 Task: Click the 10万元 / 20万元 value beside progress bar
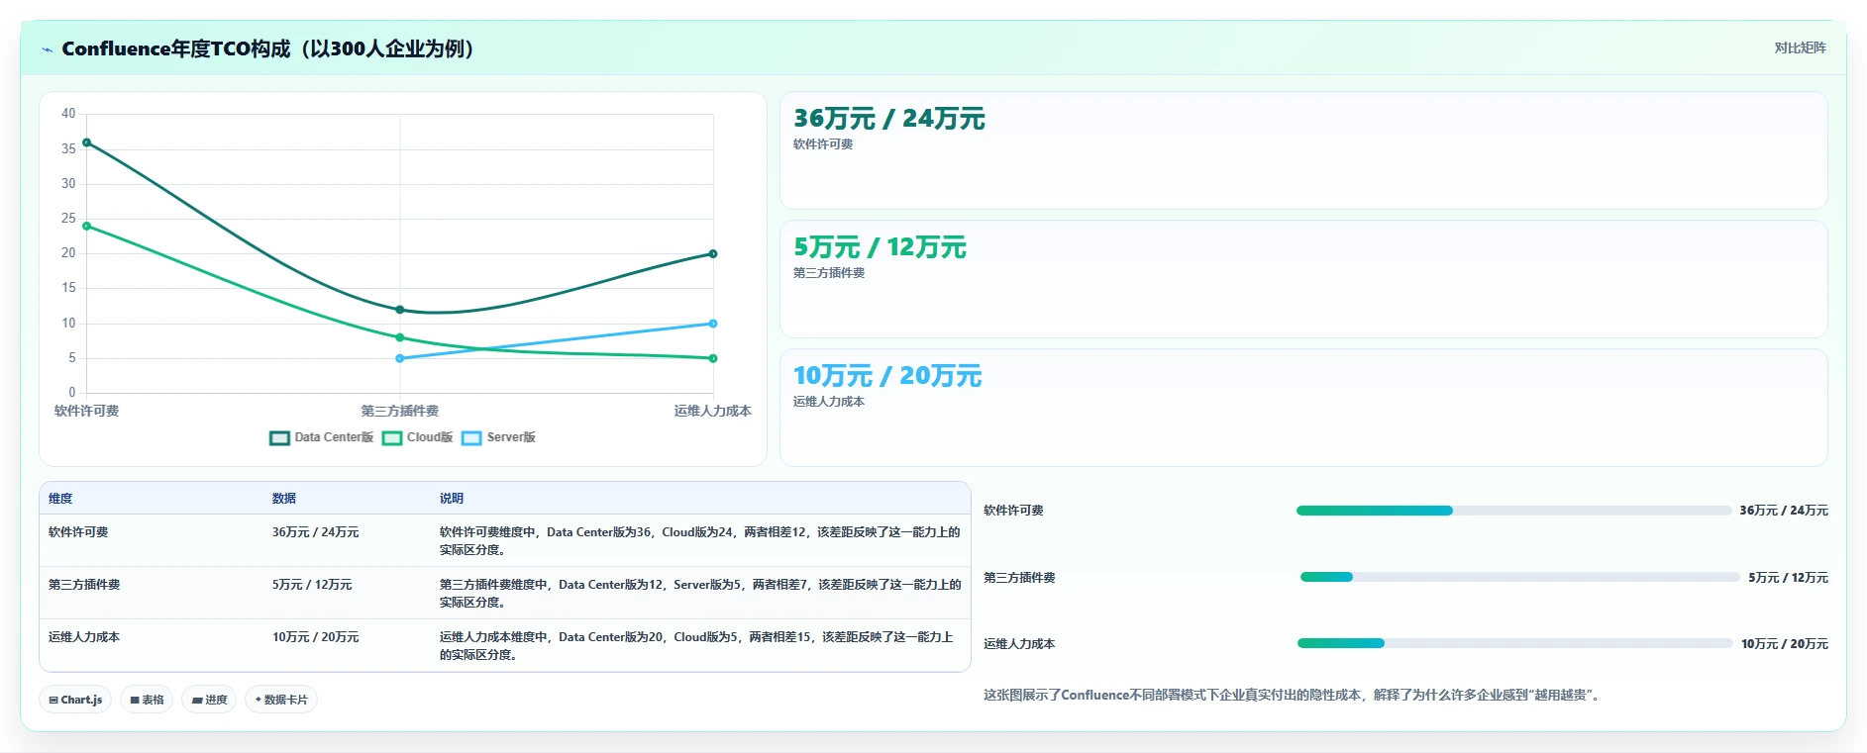point(1785,643)
